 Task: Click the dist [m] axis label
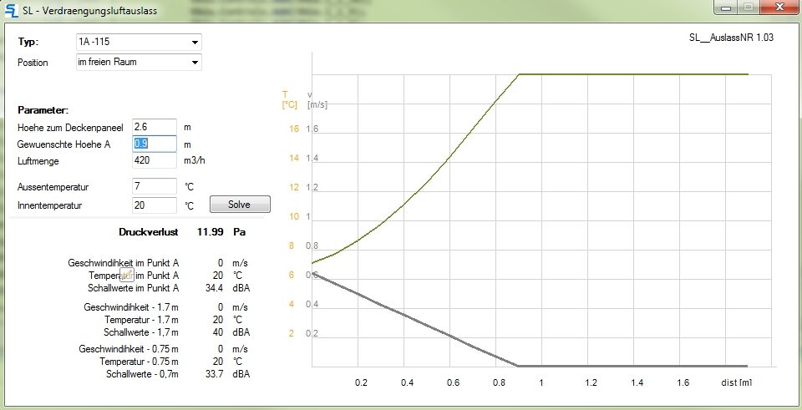[736, 382]
